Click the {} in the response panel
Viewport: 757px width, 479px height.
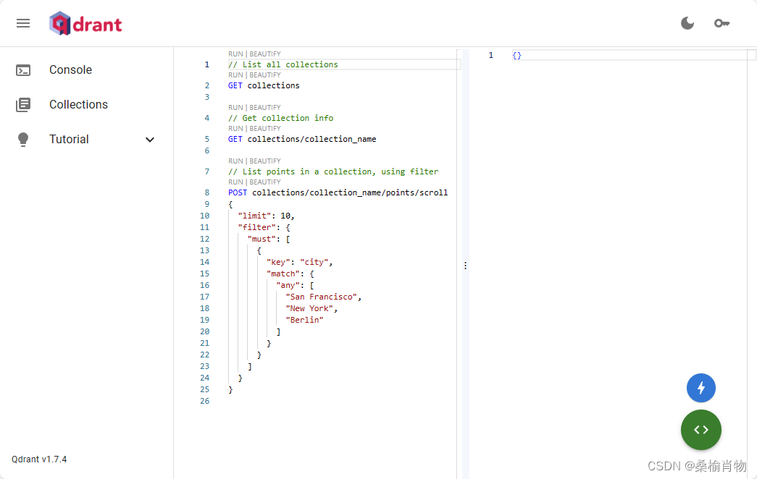(516, 56)
